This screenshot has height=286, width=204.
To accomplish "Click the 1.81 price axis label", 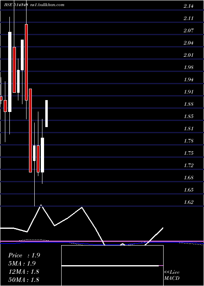I will 188,129.
